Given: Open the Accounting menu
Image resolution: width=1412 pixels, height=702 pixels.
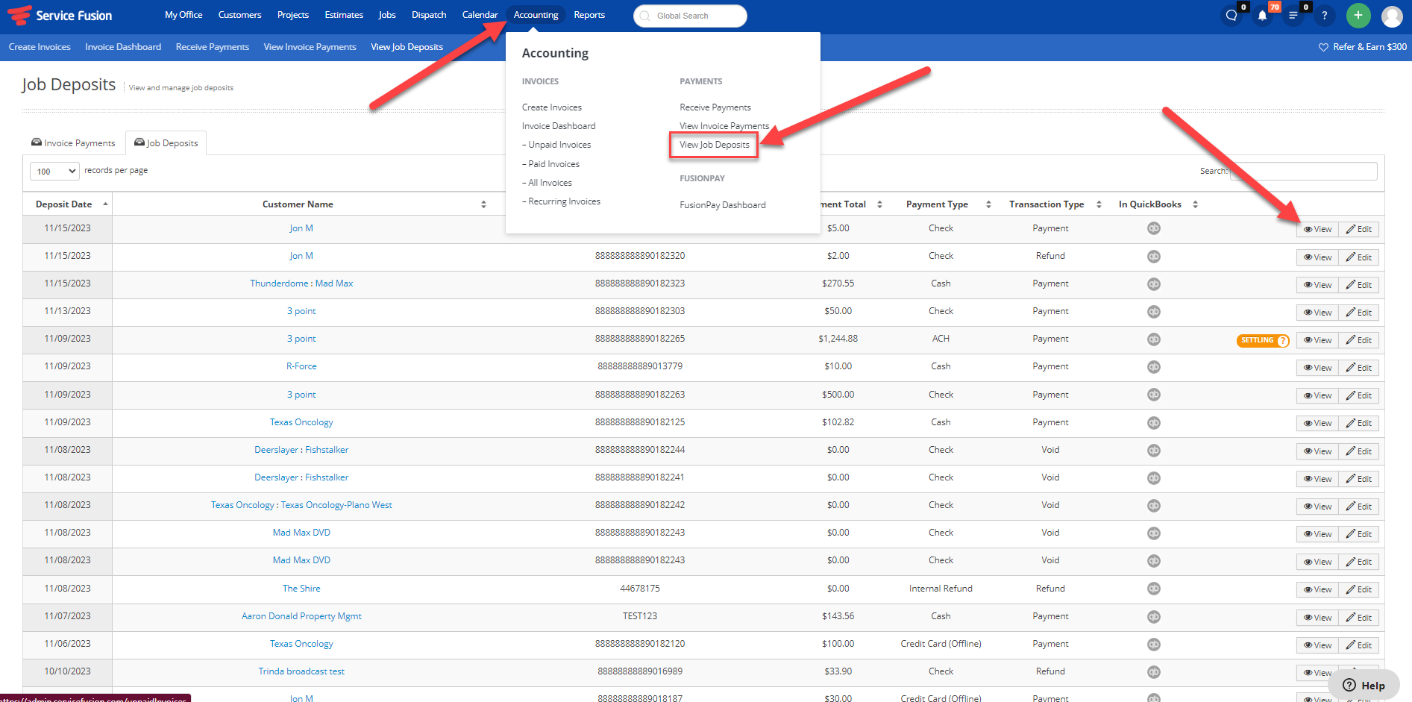Looking at the screenshot, I should 536,15.
